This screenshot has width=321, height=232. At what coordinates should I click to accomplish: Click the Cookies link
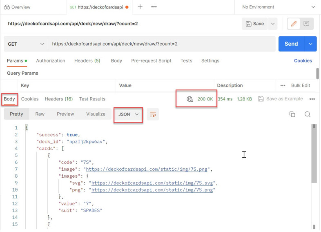pos(303,61)
